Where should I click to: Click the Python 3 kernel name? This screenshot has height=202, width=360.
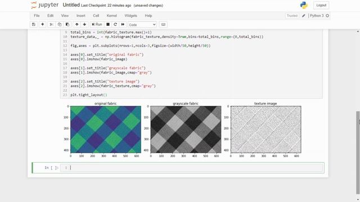317,16
